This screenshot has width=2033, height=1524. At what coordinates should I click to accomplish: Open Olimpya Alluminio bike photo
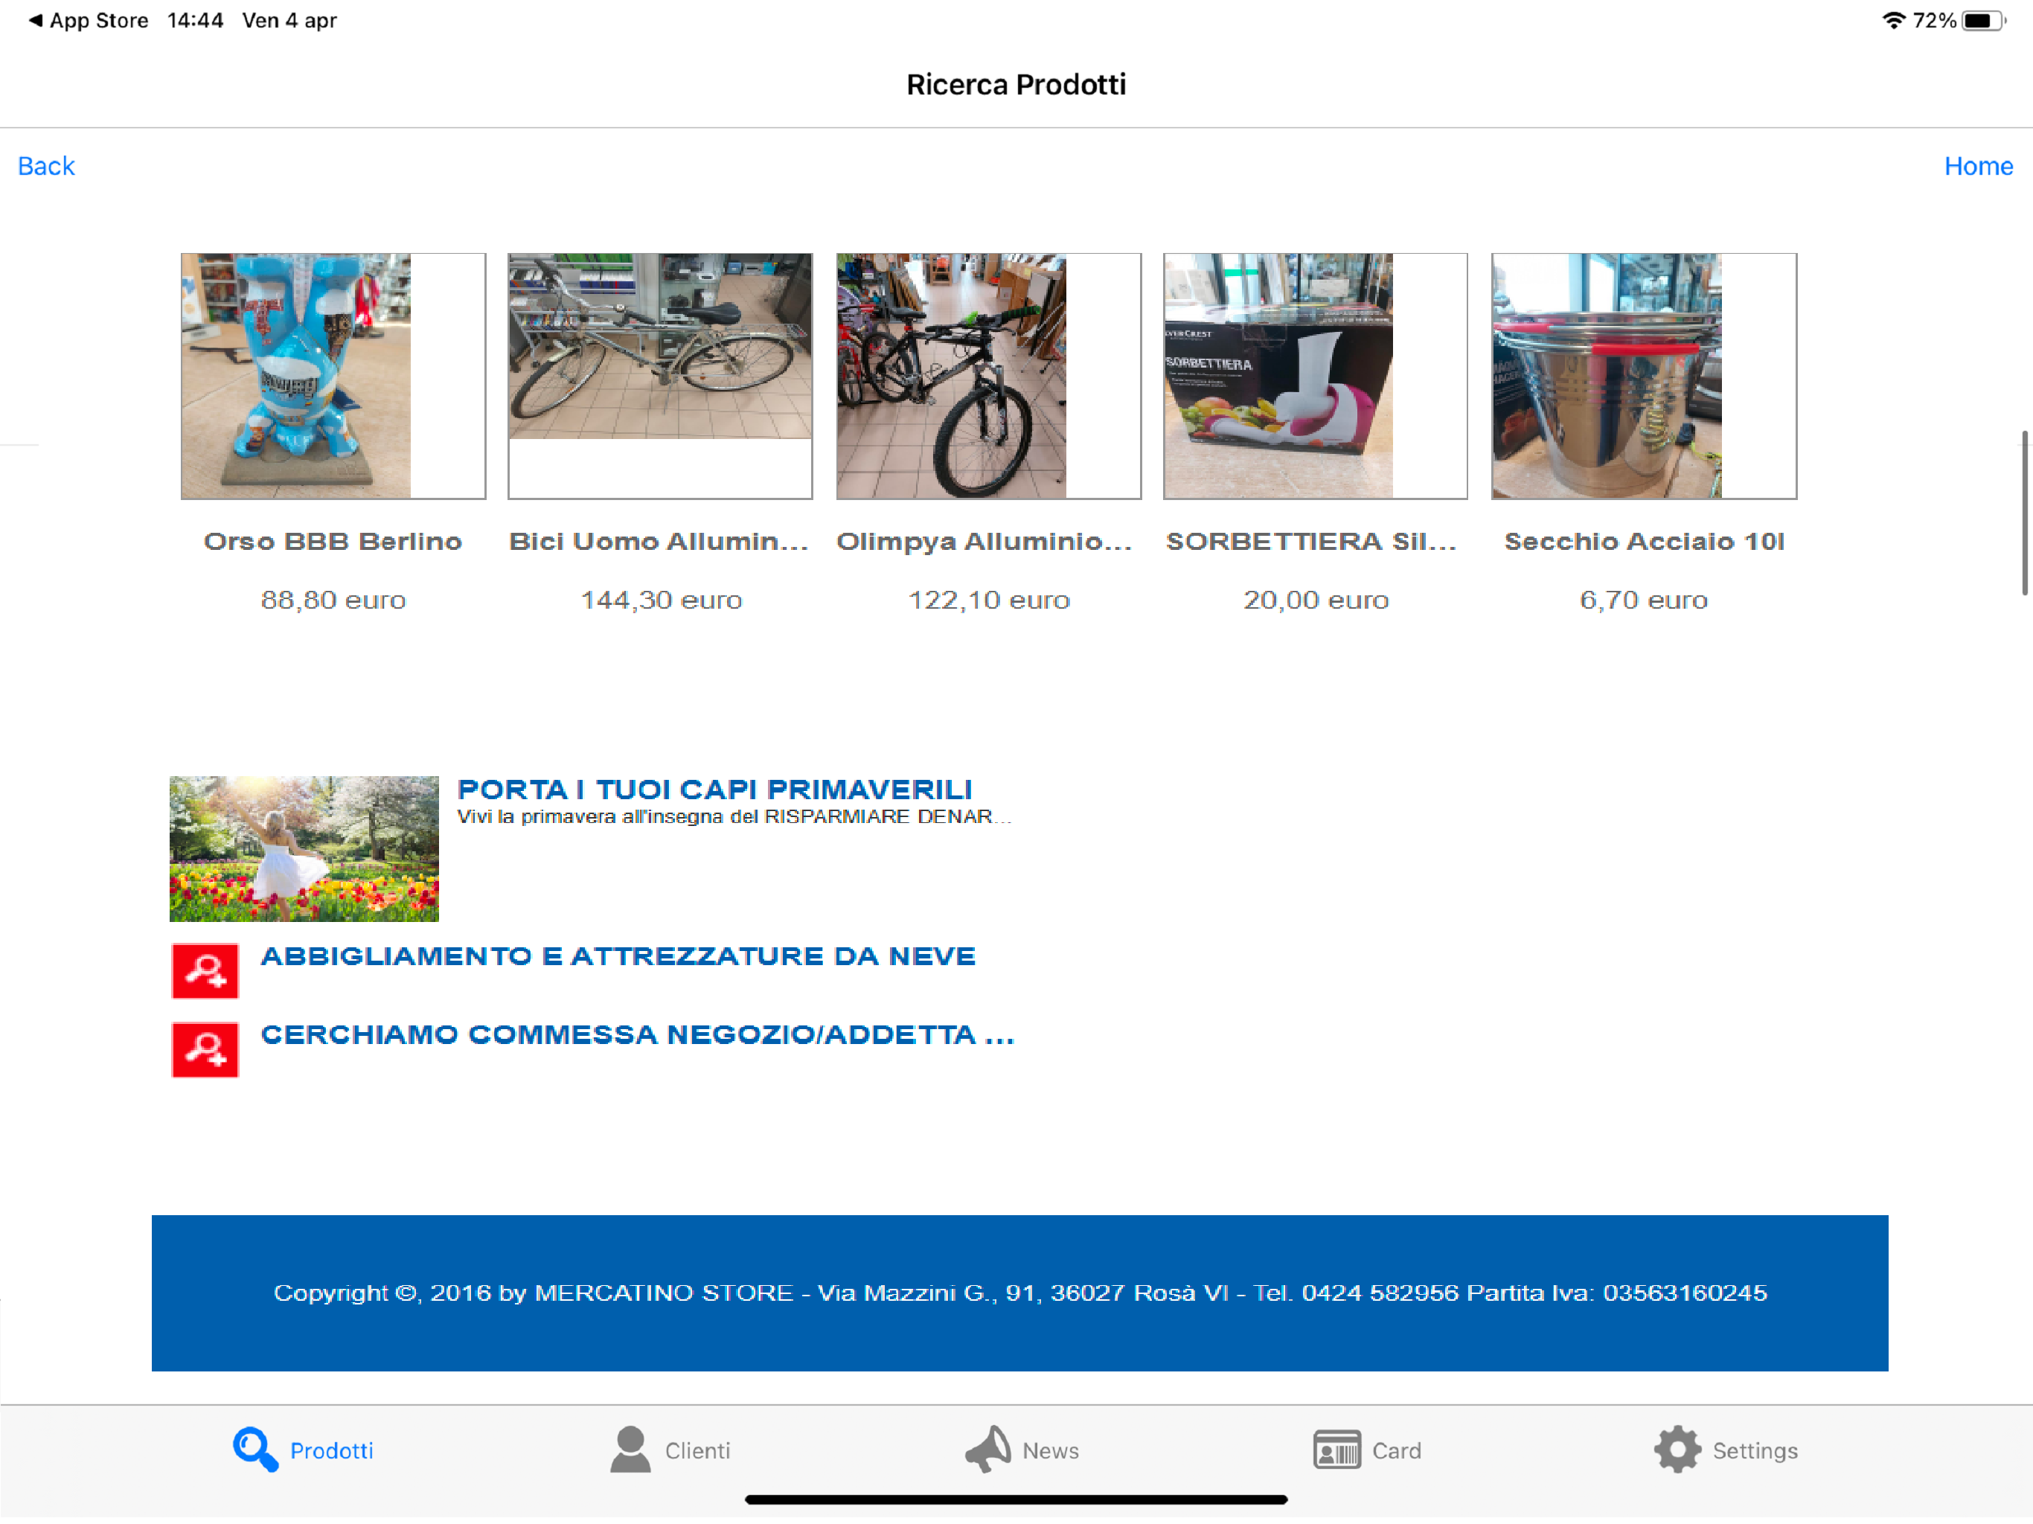click(x=988, y=376)
